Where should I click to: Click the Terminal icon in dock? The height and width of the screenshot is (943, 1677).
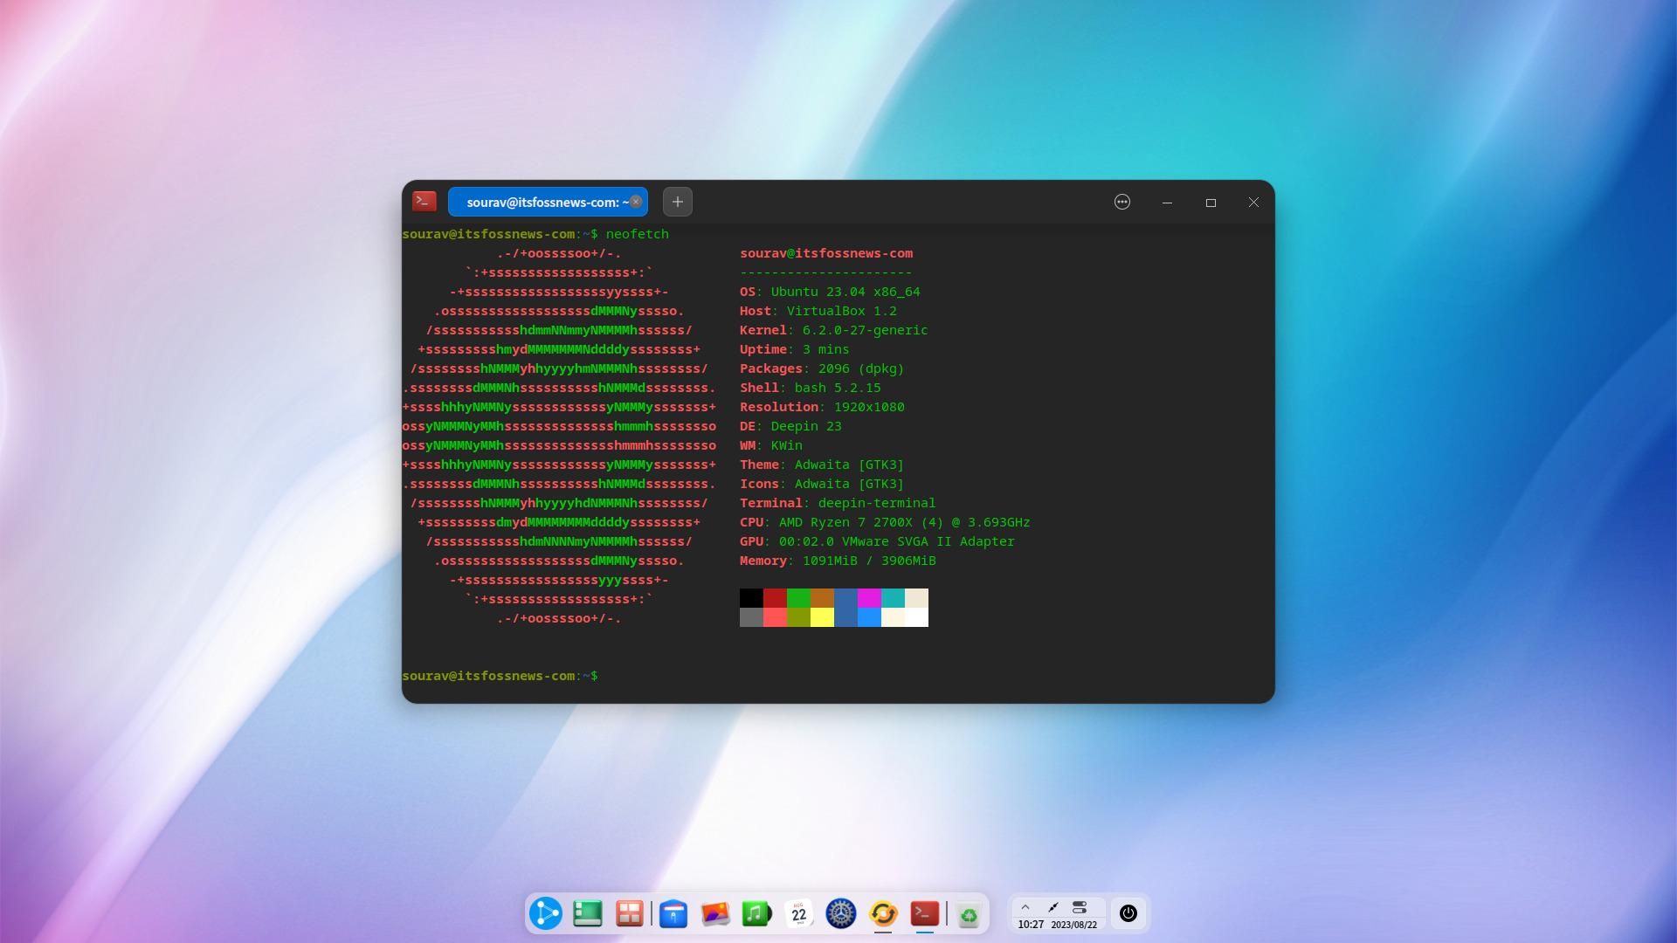(x=925, y=914)
